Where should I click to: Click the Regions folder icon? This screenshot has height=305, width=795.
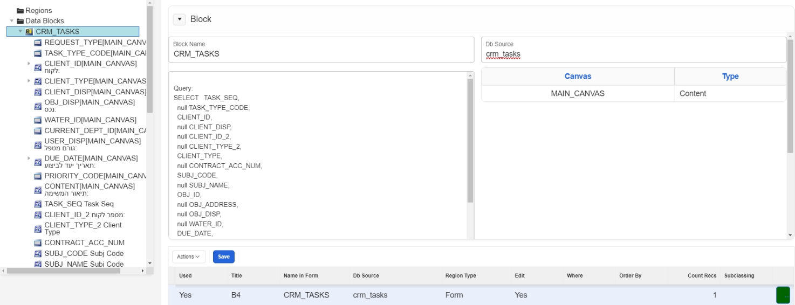click(x=21, y=11)
